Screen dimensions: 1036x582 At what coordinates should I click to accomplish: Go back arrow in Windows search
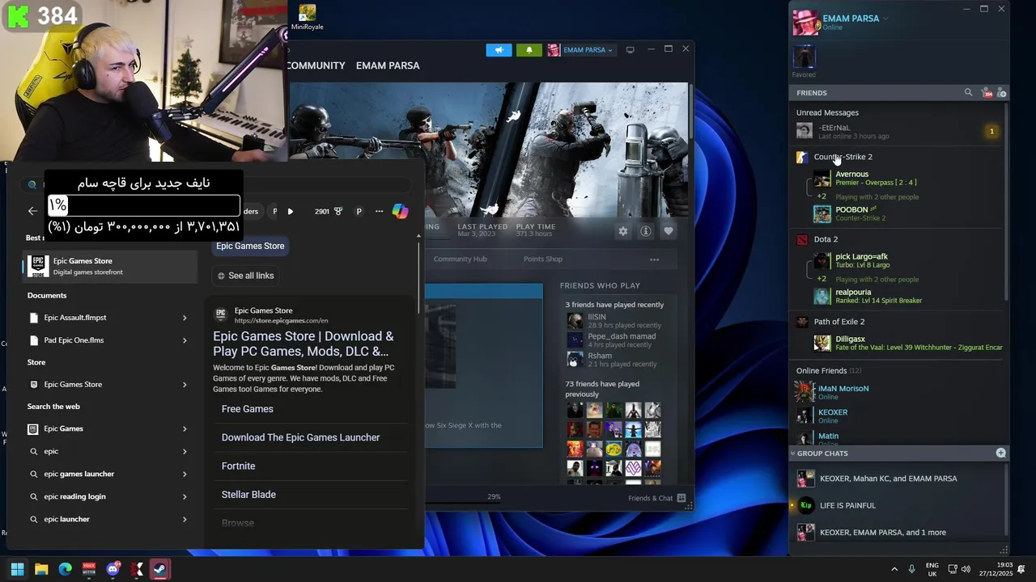point(32,211)
